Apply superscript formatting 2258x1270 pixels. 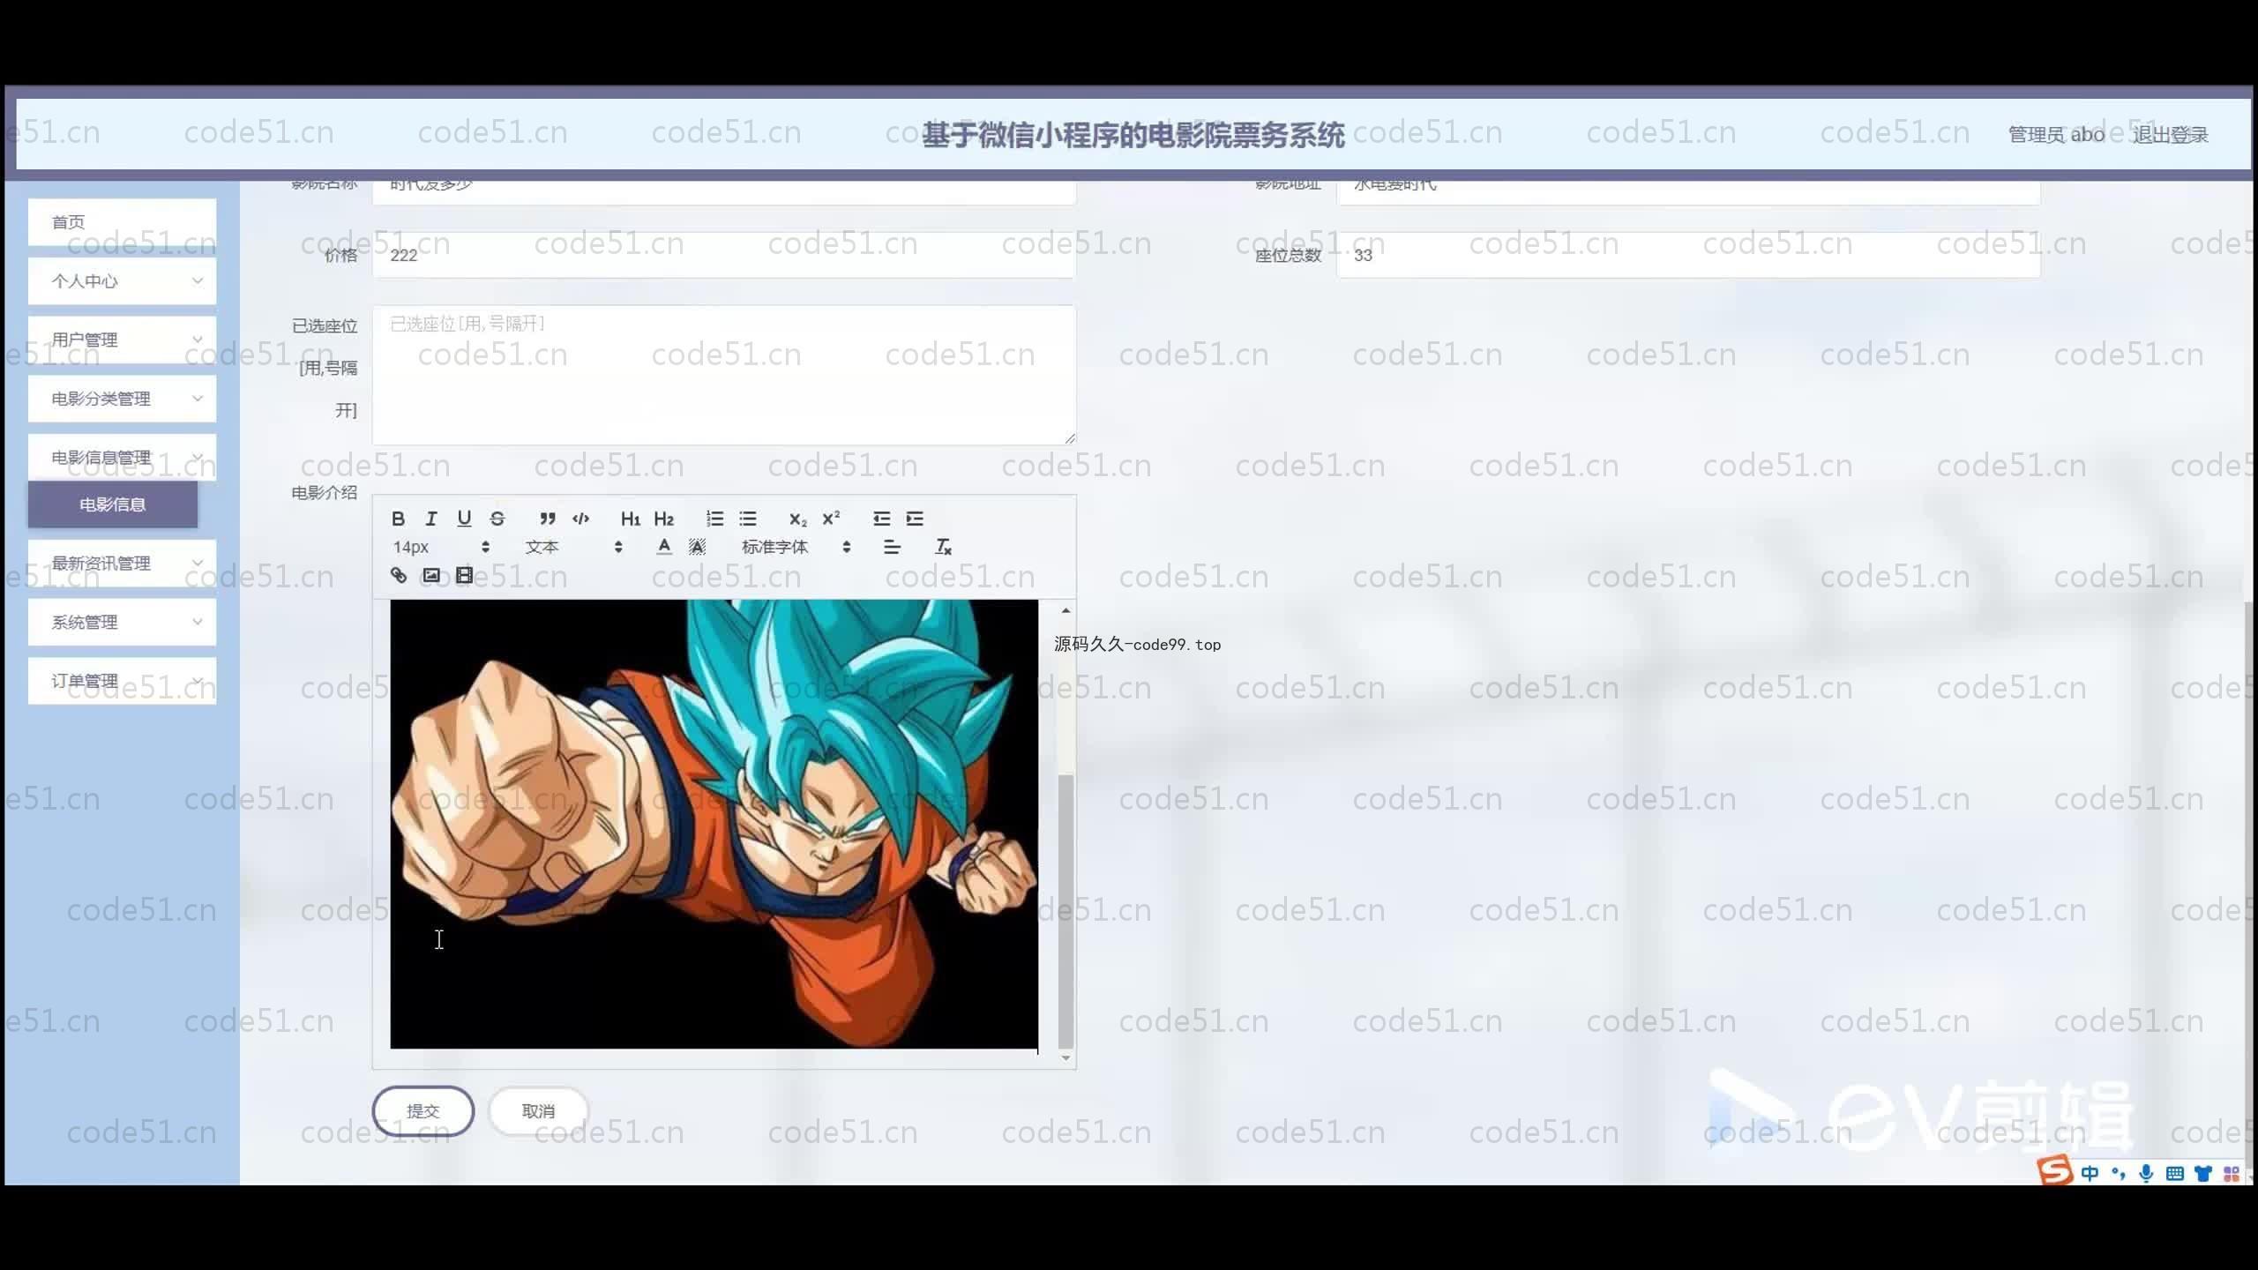click(831, 519)
